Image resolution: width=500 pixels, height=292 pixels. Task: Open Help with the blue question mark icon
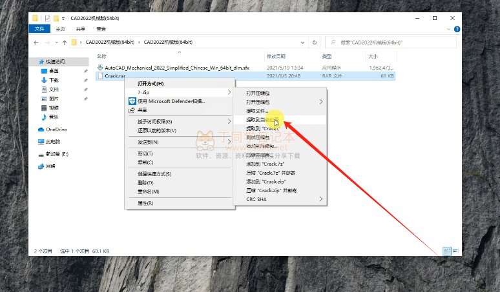coord(457,29)
